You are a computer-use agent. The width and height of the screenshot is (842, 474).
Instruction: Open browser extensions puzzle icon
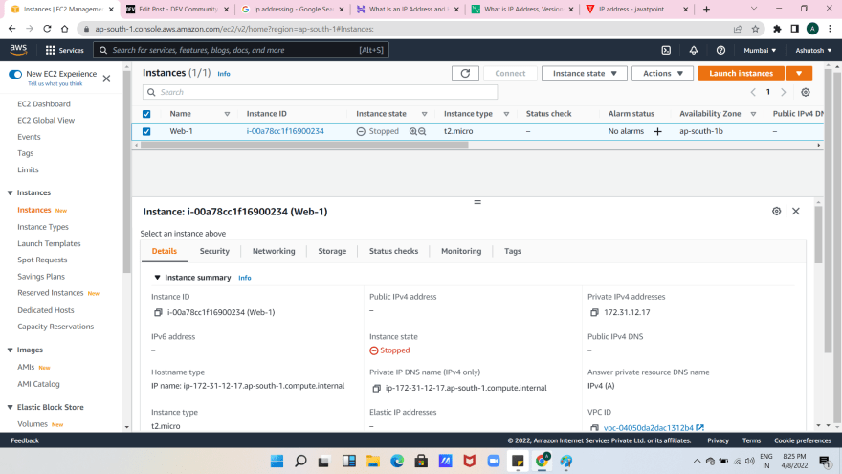[x=777, y=29]
